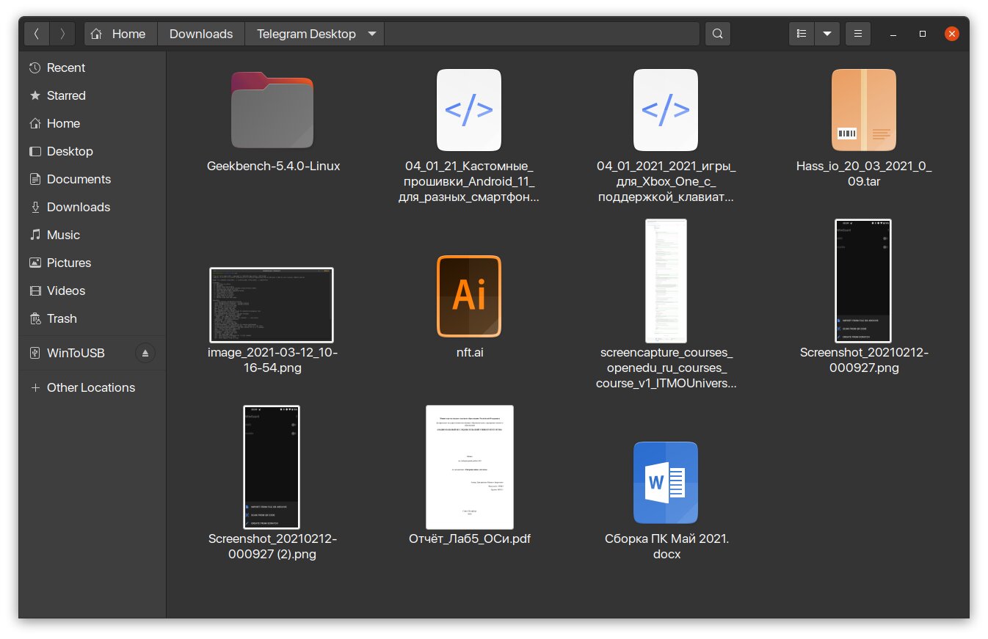Go forward with the right arrow button

[x=62, y=34]
